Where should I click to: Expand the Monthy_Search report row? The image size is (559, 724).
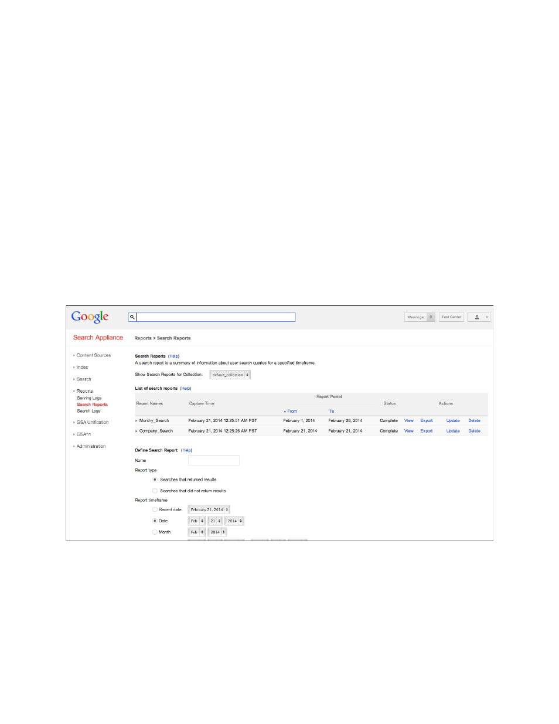click(x=136, y=421)
